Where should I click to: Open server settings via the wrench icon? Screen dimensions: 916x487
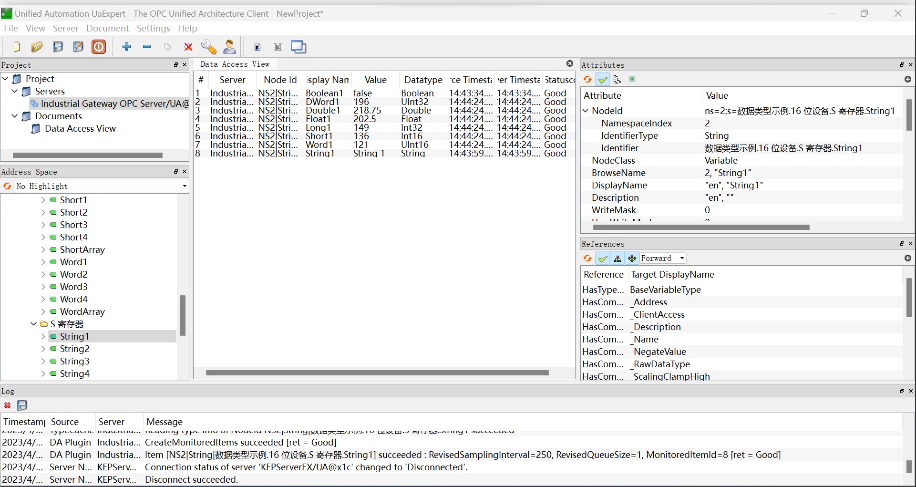[208, 47]
